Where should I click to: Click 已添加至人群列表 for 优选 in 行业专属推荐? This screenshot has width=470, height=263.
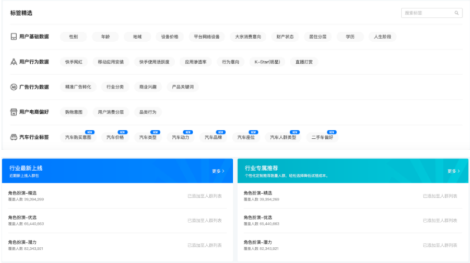coord(440,221)
